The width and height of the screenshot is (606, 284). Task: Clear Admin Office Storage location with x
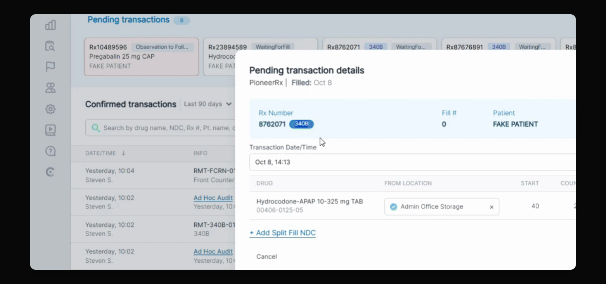(x=491, y=207)
